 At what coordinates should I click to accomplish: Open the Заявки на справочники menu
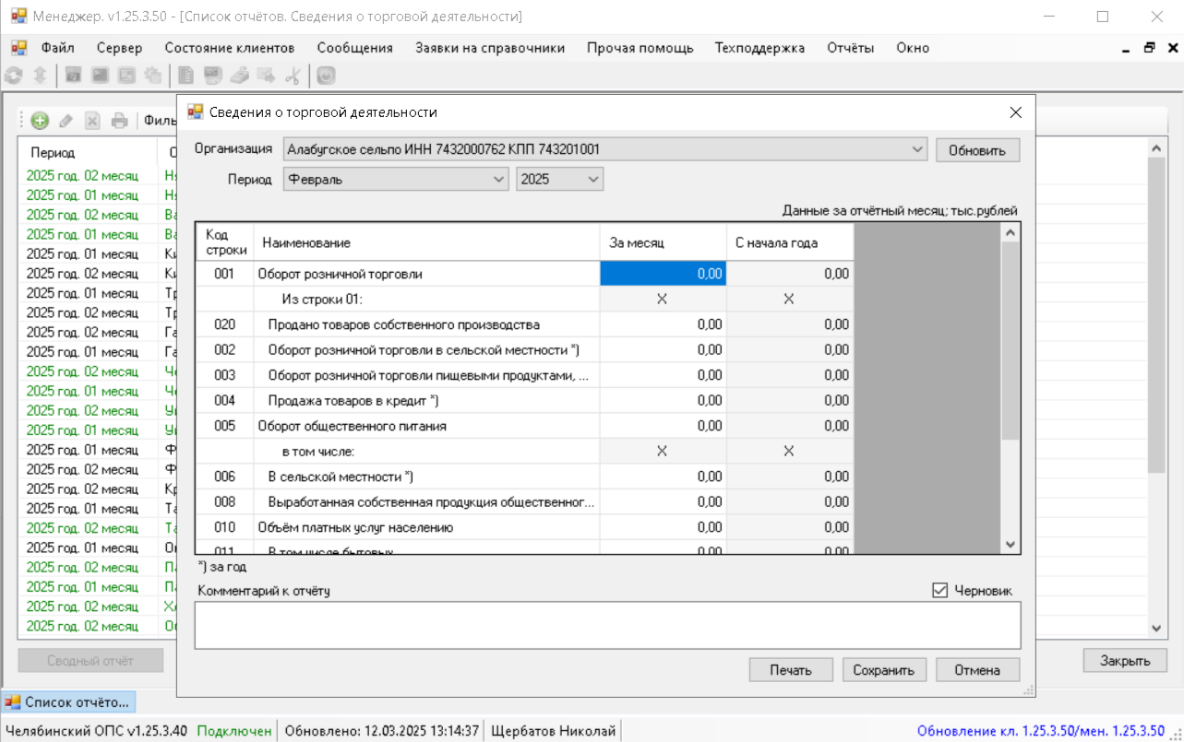(x=490, y=48)
